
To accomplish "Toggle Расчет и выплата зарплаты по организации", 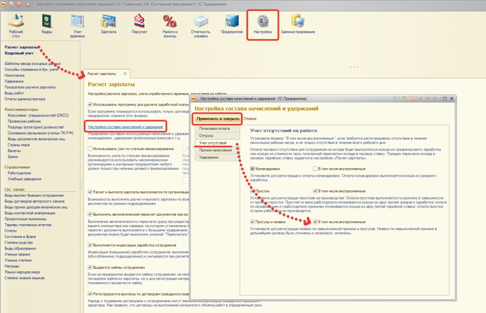I will tap(90, 192).
